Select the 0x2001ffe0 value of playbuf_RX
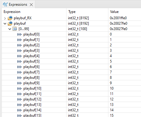The width and height of the screenshot is (141, 117). [118, 18]
